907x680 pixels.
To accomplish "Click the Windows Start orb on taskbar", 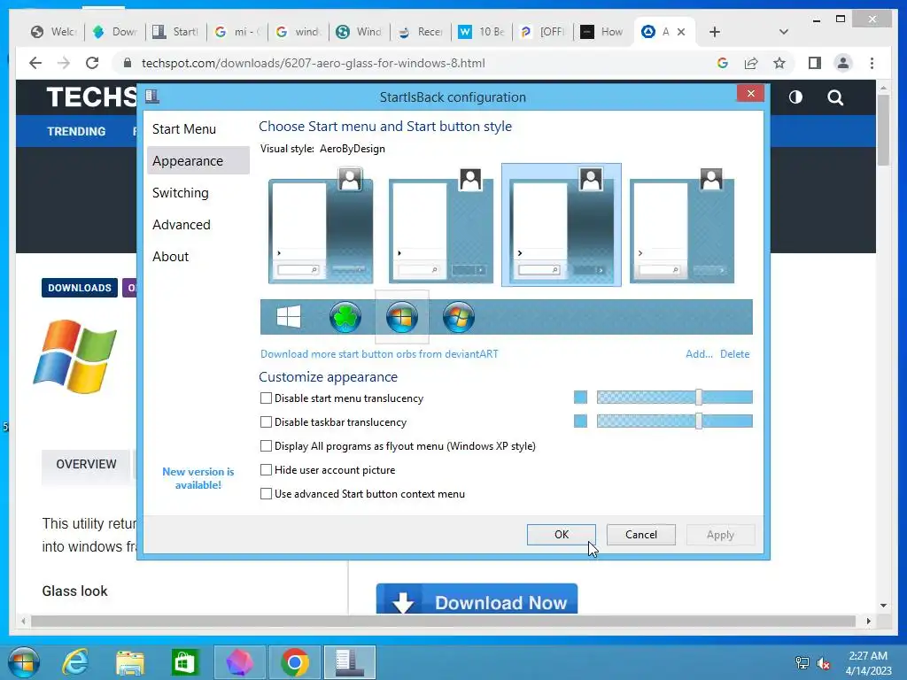I will (24, 662).
